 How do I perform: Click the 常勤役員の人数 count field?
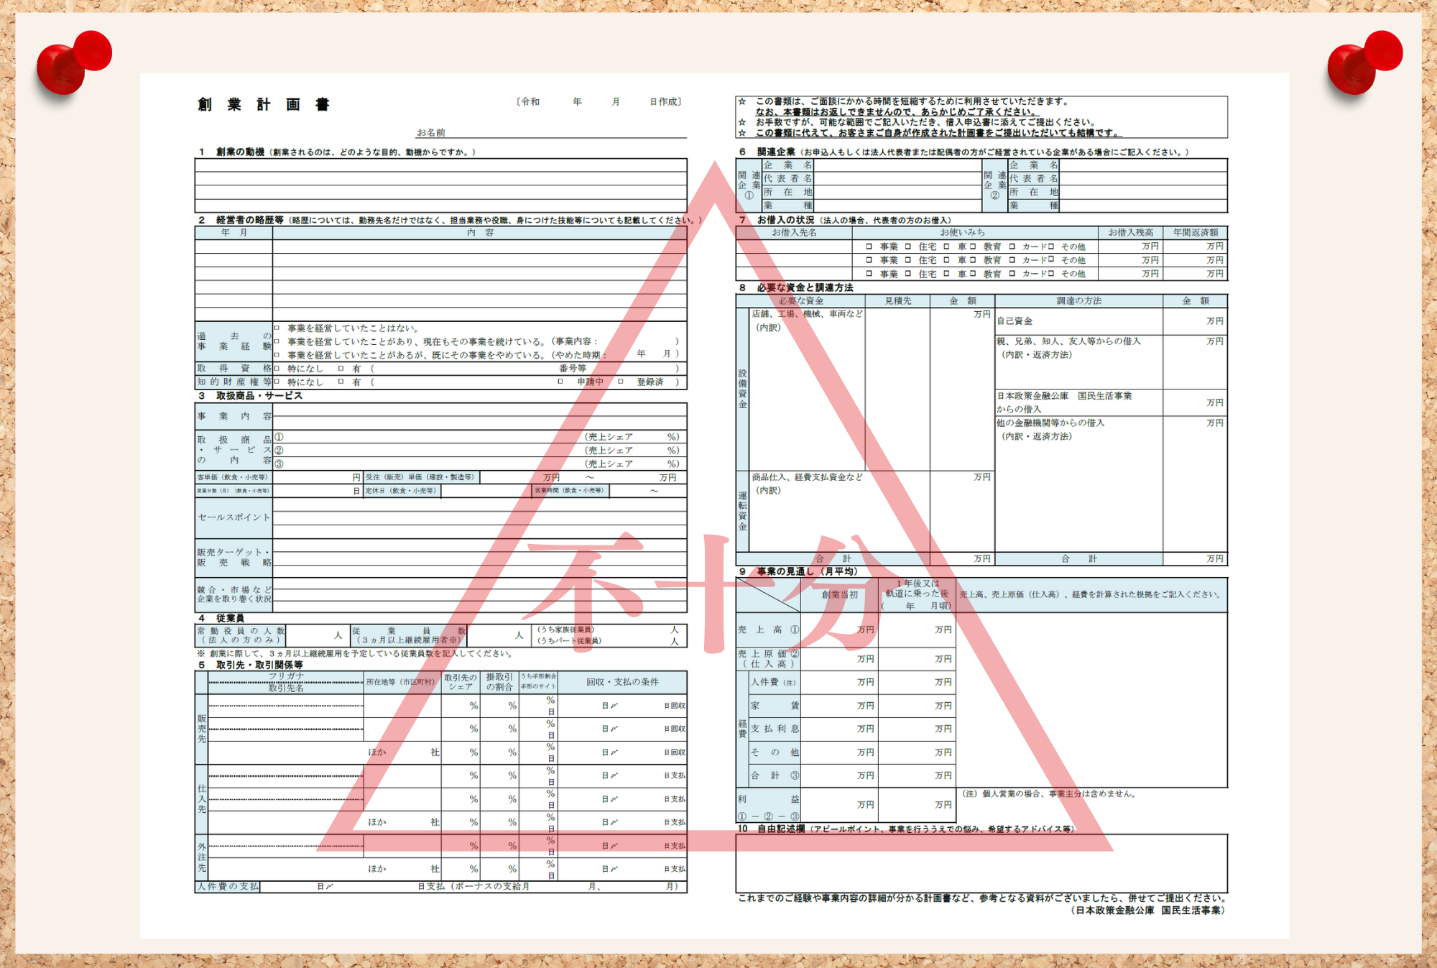(x=313, y=635)
